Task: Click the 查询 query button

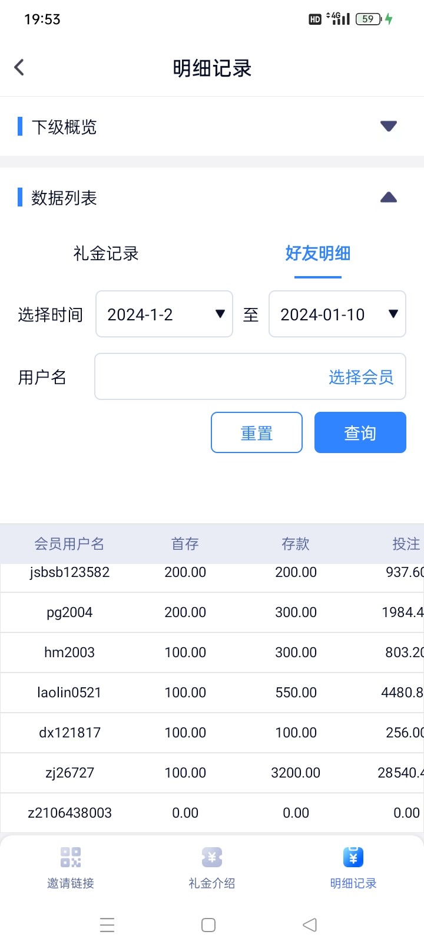Action: pos(360,433)
